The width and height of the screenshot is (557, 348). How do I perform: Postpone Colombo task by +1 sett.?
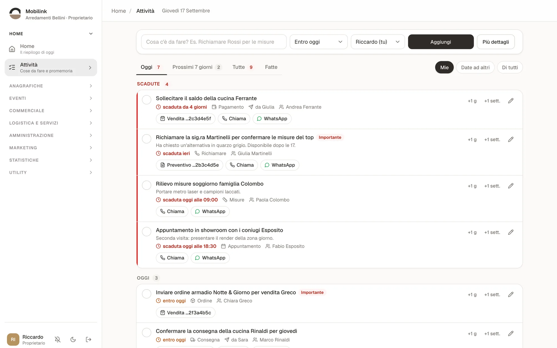click(492, 186)
